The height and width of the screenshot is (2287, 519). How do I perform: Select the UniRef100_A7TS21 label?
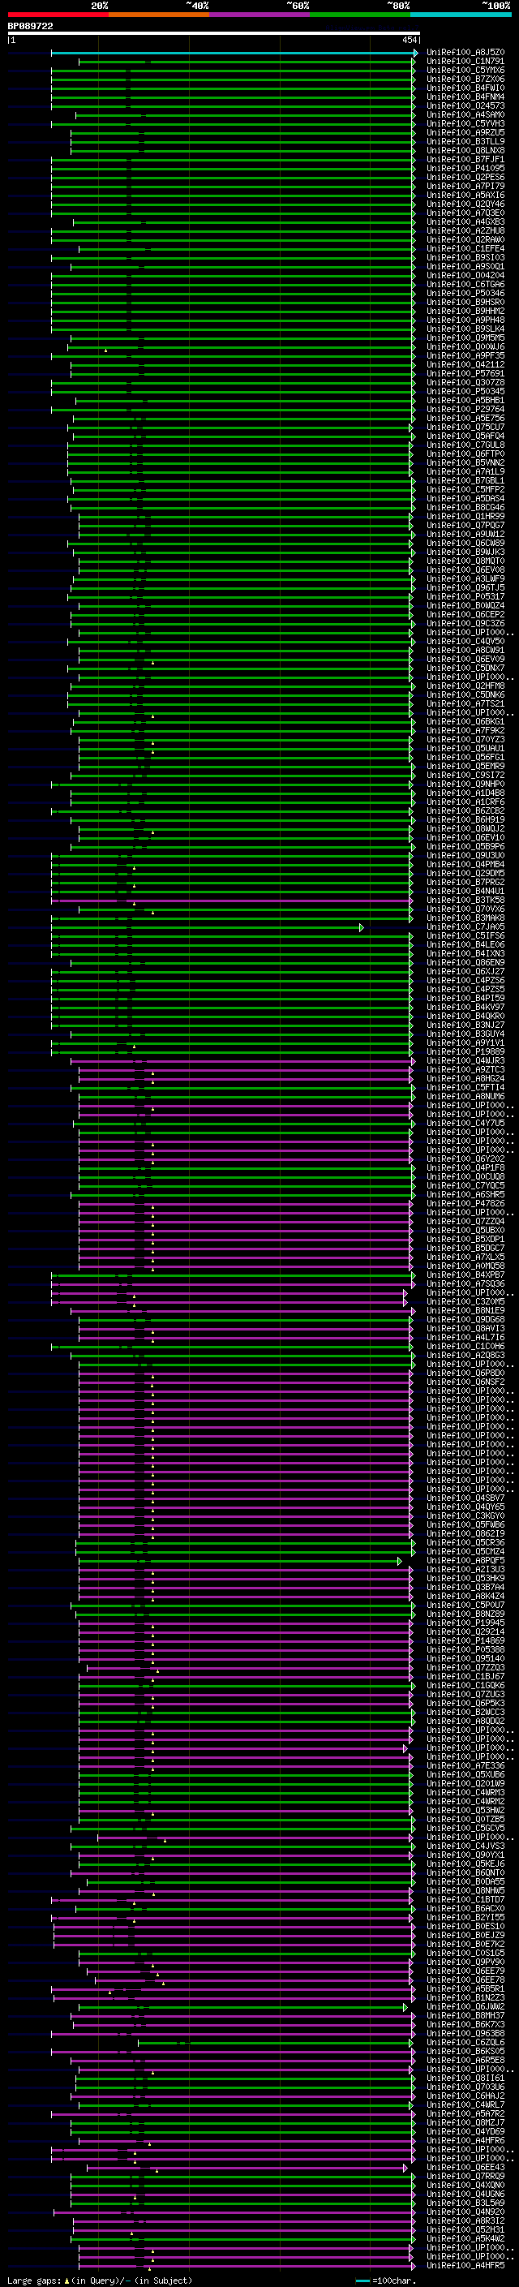point(465,704)
